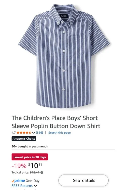Viewport: 126px width, 194px height.
Task: Click the Prime checkmark logo
Action: click(x=18, y=181)
